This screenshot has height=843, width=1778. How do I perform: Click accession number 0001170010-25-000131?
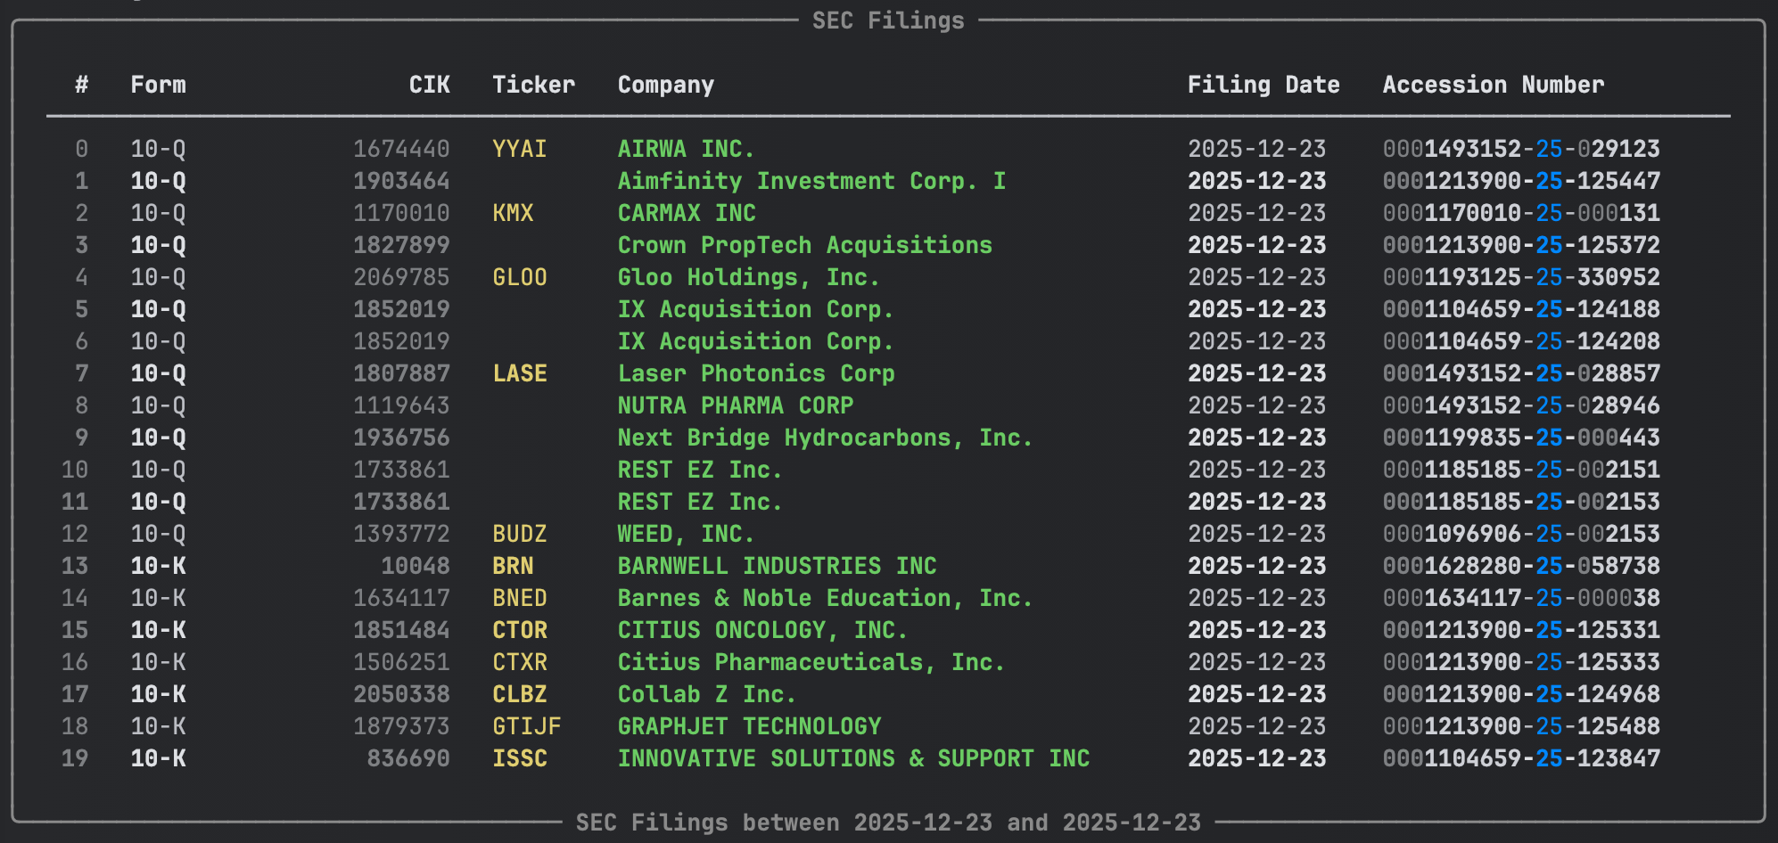point(1520,213)
